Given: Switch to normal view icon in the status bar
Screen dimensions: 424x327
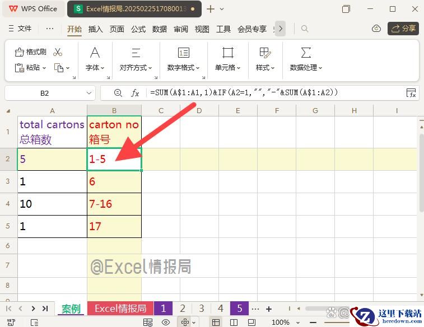Looking at the screenshot, I should pyautogui.click(x=216, y=322).
